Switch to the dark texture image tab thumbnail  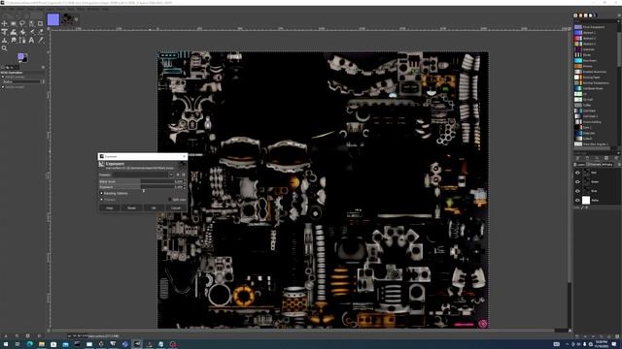68,19
